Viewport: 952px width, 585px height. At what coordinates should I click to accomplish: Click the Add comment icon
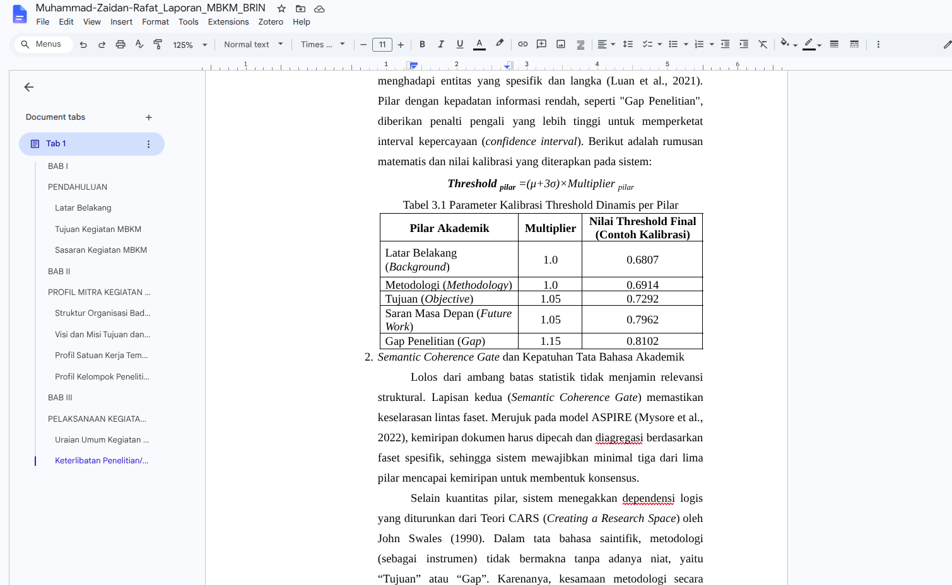[x=541, y=44]
